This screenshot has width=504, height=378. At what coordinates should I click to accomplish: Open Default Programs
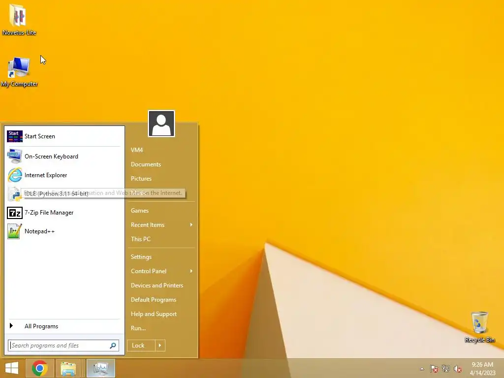154,300
